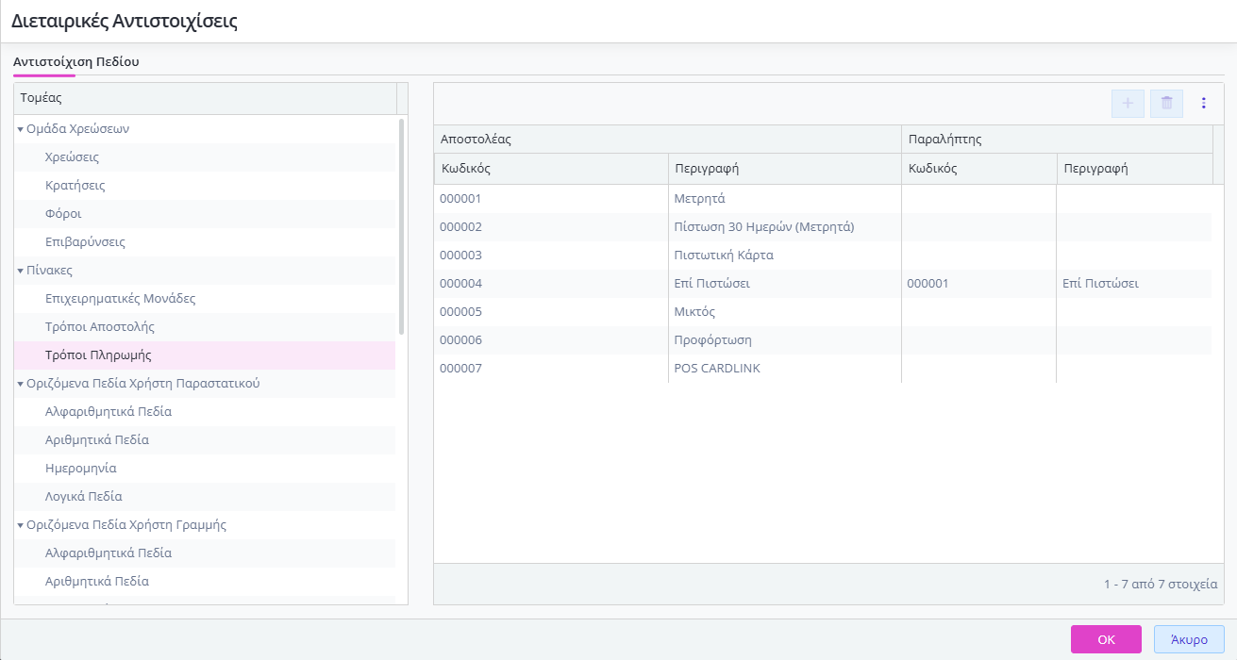Click the add row plus icon
The image size is (1237, 660).
tap(1128, 104)
